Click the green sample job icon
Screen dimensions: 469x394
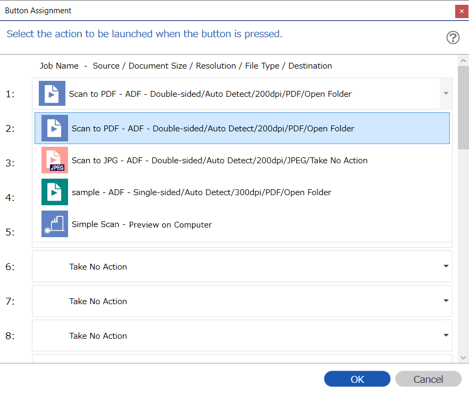(x=55, y=192)
